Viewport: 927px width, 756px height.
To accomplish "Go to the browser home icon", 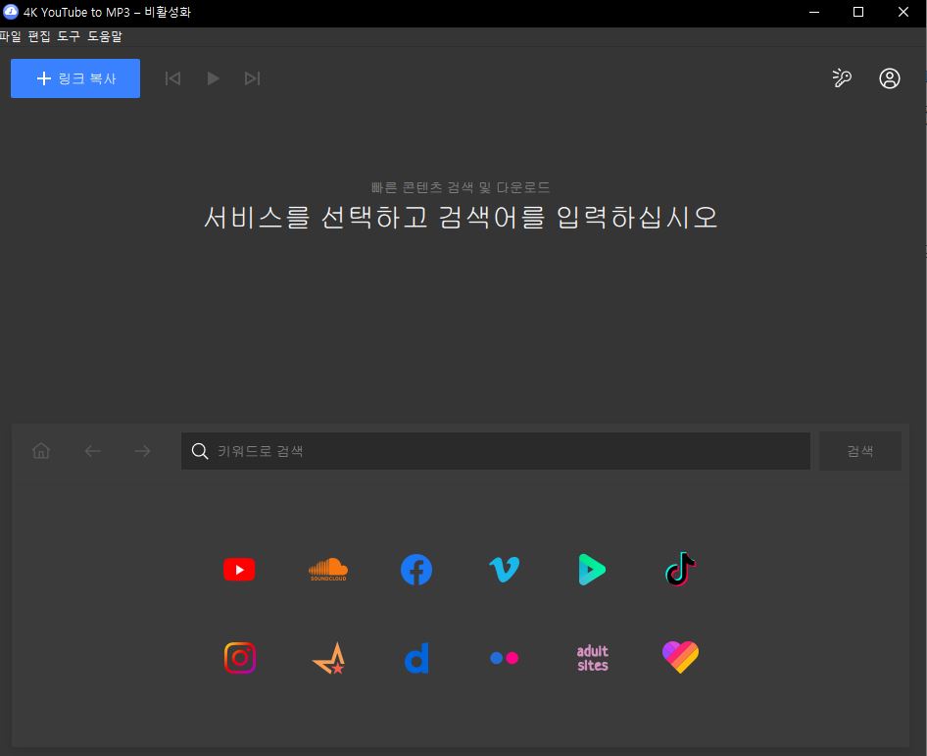I will click(41, 451).
